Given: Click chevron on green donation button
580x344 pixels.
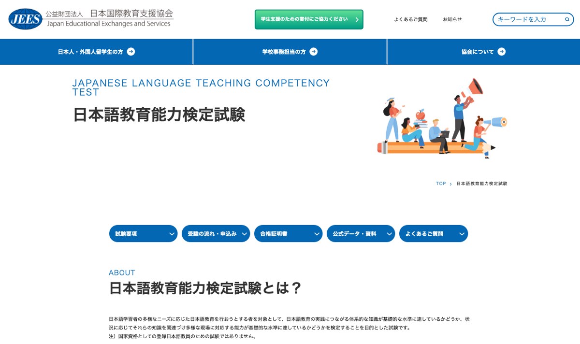Looking at the screenshot, I should point(357,20).
